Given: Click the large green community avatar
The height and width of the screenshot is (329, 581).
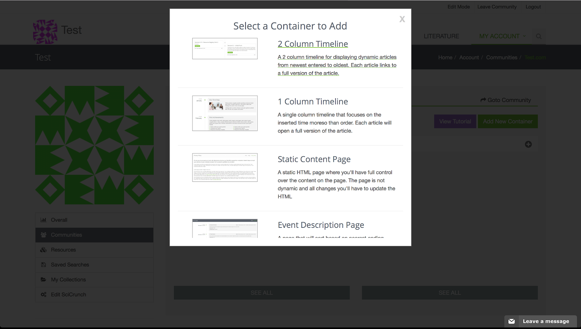Looking at the screenshot, I should (94, 145).
